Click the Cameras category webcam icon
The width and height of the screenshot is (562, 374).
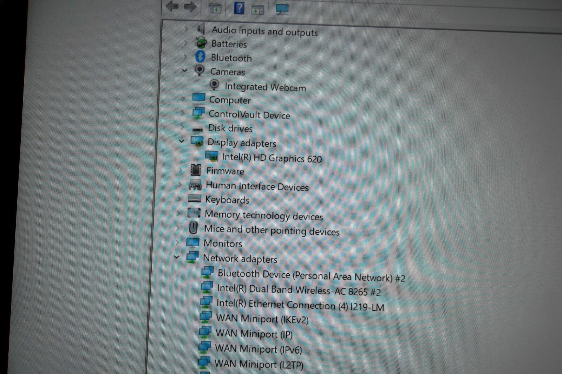pos(200,70)
